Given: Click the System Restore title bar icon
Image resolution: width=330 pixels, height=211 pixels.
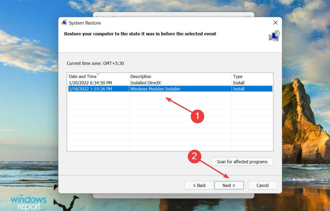Looking at the screenshot, I should click(64, 23).
